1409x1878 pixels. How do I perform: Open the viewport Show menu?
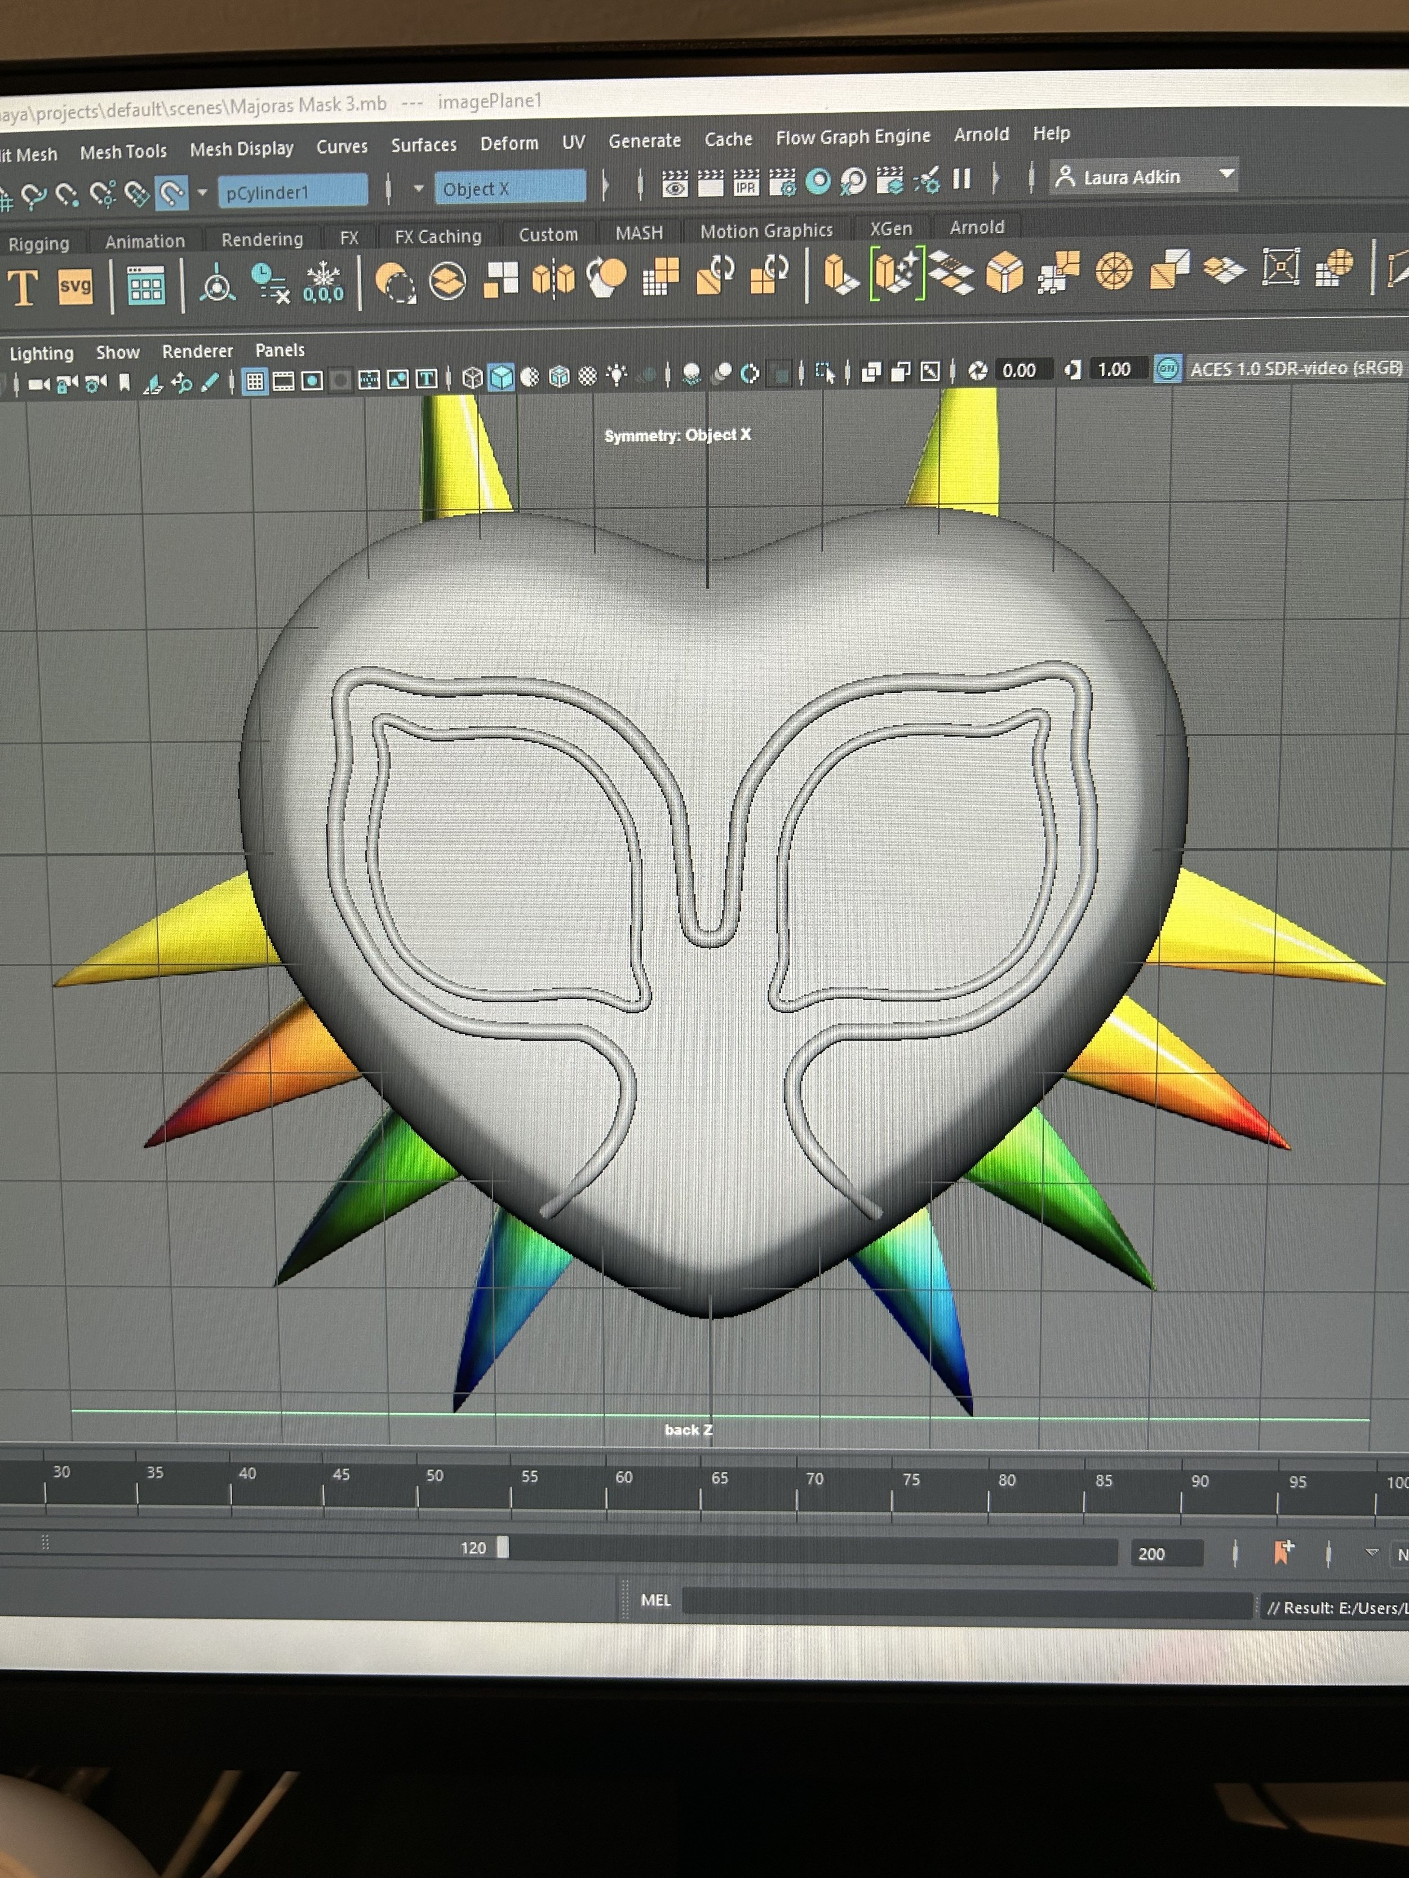click(x=117, y=352)
